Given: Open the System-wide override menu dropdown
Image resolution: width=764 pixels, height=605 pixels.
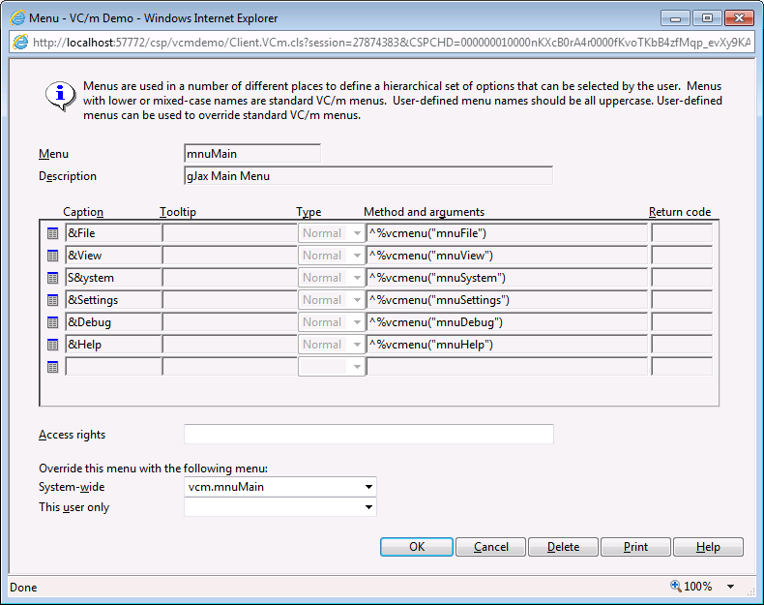Looking at the screenshot, I should tap(368, 487).
